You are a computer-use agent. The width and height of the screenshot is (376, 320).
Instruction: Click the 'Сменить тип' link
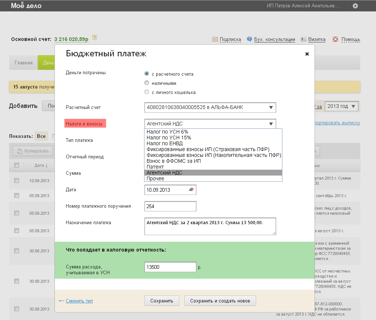click(79, 301)
